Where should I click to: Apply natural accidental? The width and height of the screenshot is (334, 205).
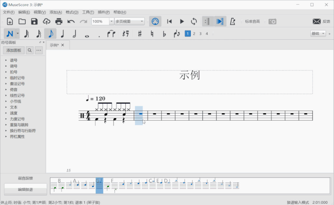point(152,34)
